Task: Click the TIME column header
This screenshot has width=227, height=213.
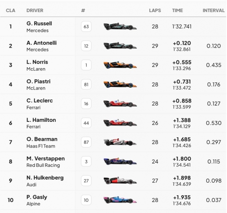Action: click(x=177, y=11)
